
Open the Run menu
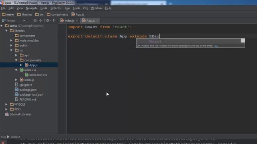tap(67, 8)
